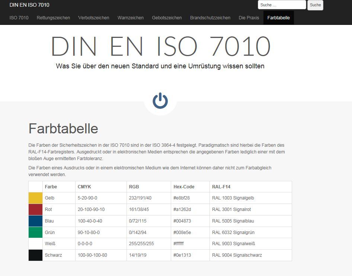Go to Rettungszeichen page

click(x=53, y=17)
